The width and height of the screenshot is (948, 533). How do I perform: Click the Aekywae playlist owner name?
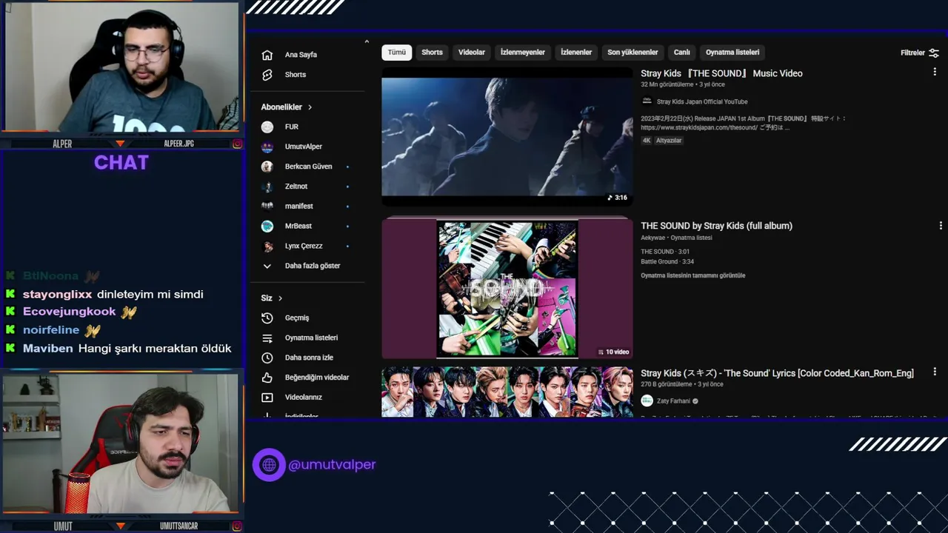(653, 238)
